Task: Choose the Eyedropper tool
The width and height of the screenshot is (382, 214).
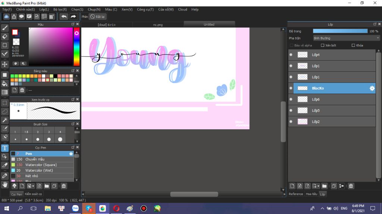Action: tap(5, 175)
